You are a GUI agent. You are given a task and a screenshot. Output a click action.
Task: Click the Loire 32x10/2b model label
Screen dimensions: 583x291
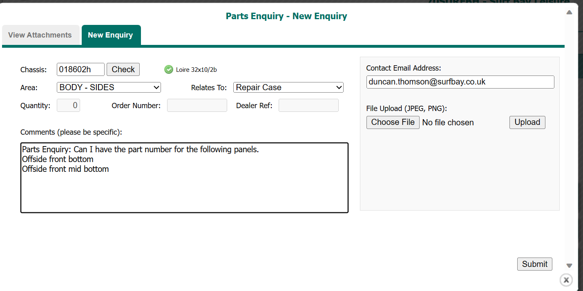197,70
